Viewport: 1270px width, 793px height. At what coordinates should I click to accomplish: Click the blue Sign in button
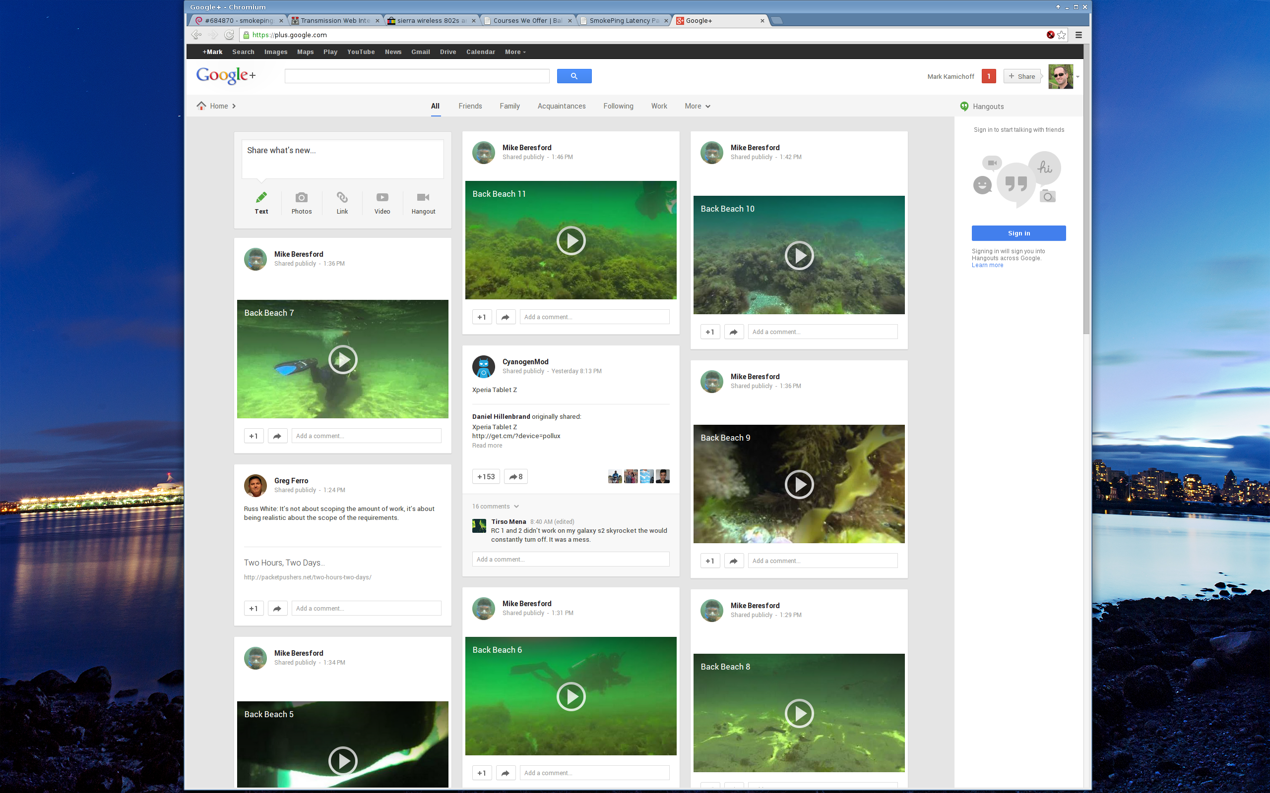(x=1018, y=233)
